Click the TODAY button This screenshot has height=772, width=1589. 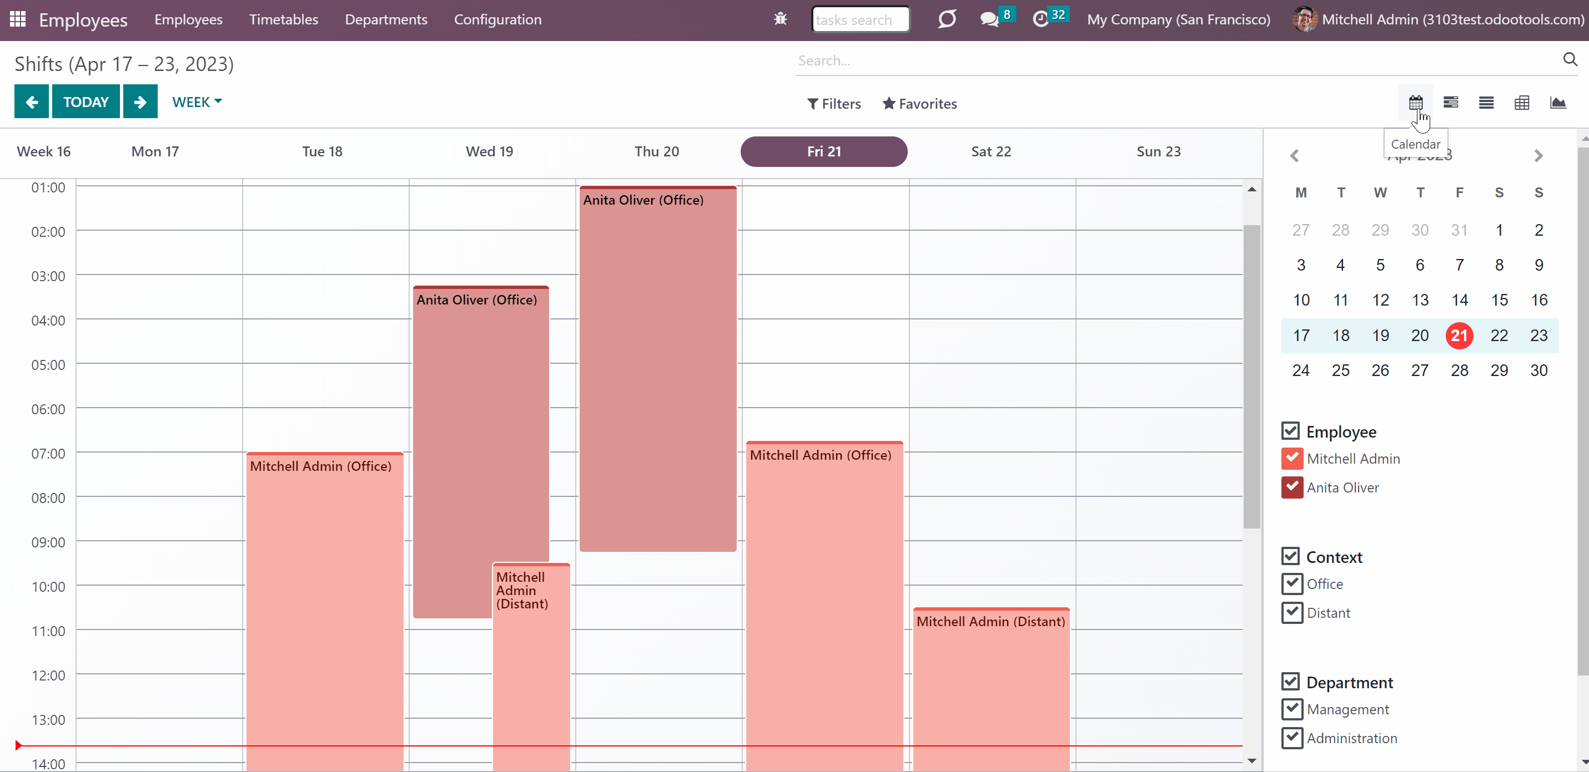tap(86, 101)
